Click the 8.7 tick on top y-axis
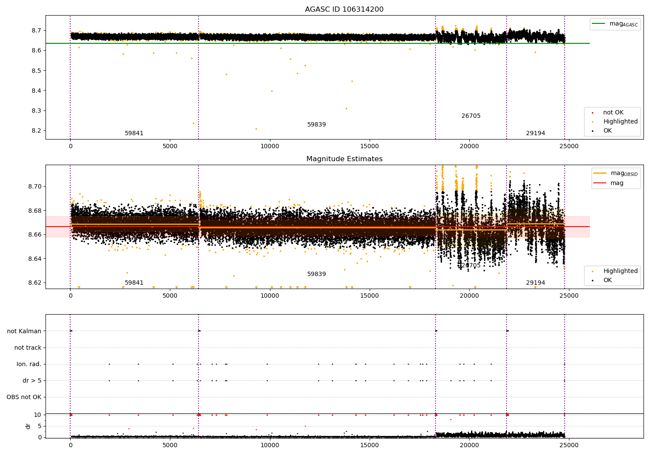The height and width of the screenshot is (455, 650). click(36, 31)
